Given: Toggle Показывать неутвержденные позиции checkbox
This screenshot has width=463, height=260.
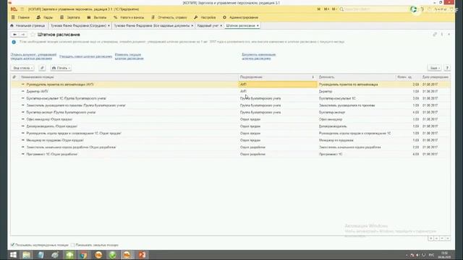Looking at the screenshot, I should click(13, 245).
